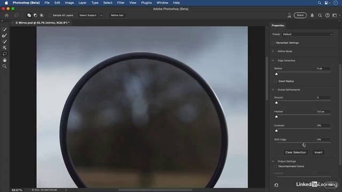The width and height of the screenshot is (342, 192).
Task: Open the help question mark icon
Action: click(328, 15)
